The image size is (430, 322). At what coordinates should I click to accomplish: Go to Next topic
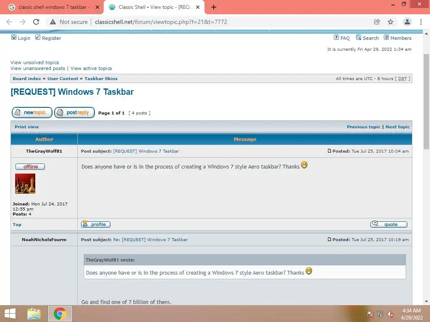point(398,127)
